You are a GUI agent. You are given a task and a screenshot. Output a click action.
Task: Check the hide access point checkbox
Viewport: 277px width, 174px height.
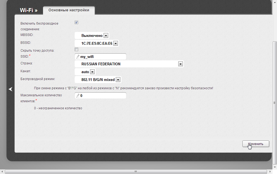pyautogui.click(x=76, y=50)
